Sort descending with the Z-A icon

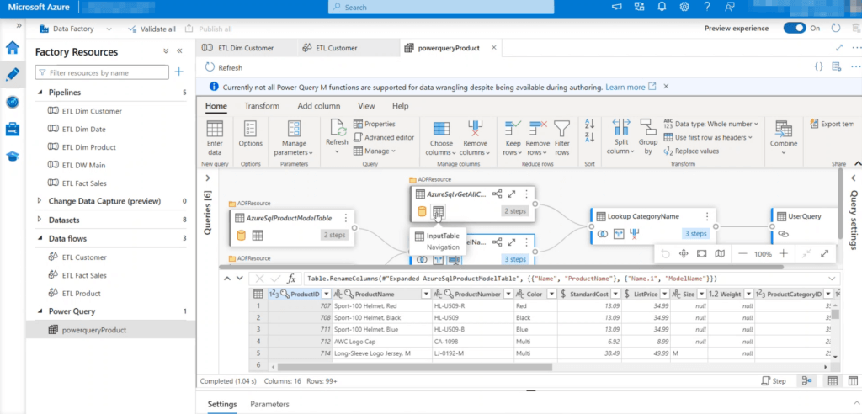[589, 137]
